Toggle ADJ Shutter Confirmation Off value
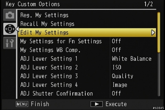165x110 pixels. [116, 94]
